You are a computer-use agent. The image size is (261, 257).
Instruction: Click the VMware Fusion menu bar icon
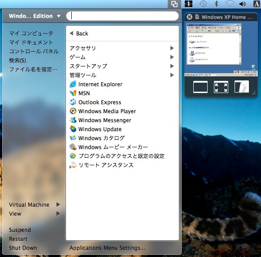pyautogui.click(x=174, y=4)
